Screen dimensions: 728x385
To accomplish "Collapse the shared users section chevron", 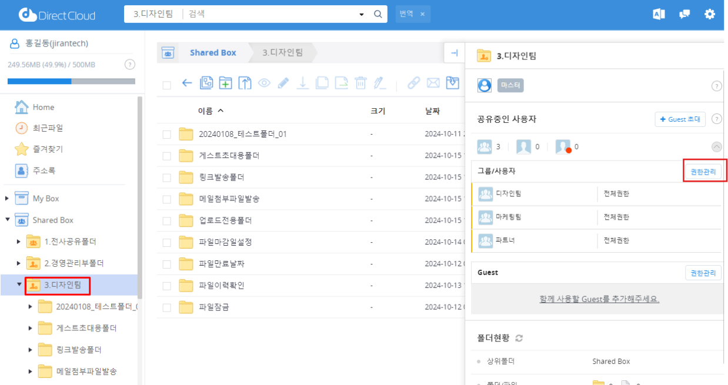I will tap(716, 147).
